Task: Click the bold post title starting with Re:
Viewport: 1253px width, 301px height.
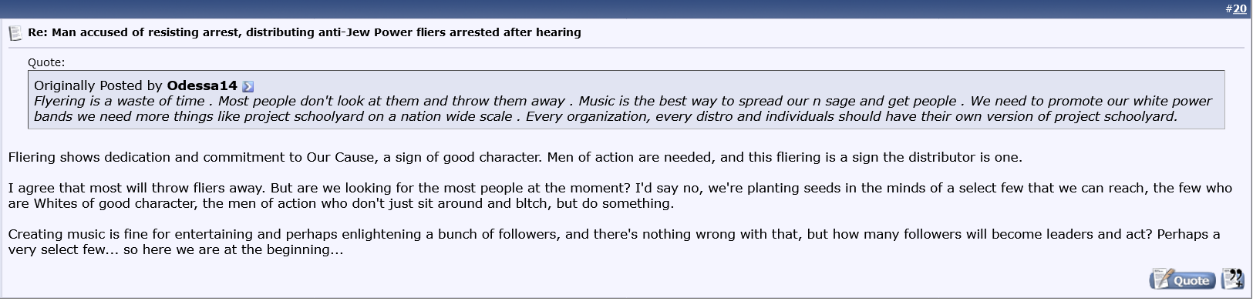Action: [x=305, y=32]
